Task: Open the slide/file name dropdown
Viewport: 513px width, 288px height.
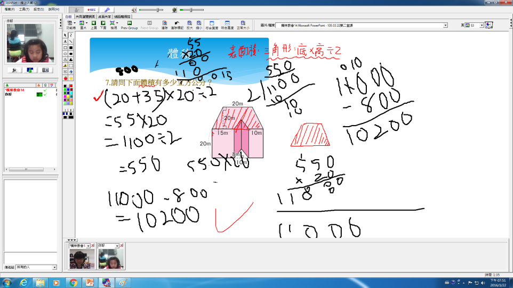Action: (445, 25)
